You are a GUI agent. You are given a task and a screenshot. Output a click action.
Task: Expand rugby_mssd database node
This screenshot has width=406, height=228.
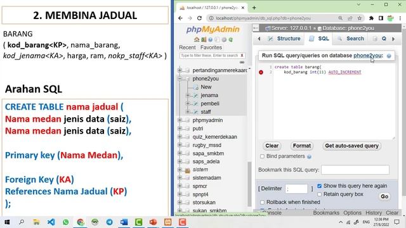click(180, 145)
